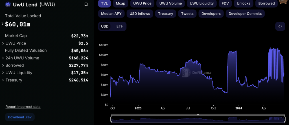
Task: Click the $20m y-axis label
Action: click(x=104, y=95)
